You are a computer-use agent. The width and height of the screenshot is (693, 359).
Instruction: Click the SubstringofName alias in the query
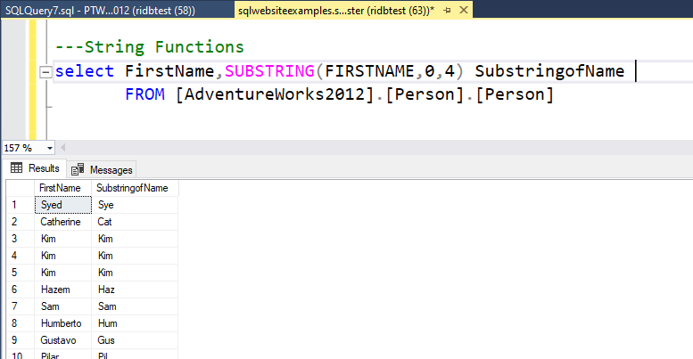click(x=549, y=71)
